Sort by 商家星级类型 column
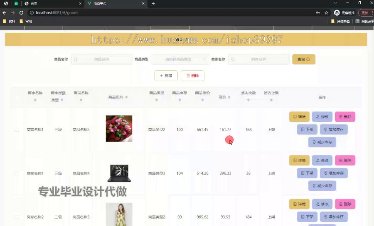The height and width of the screenshot is (226, 374). point(62,100)
